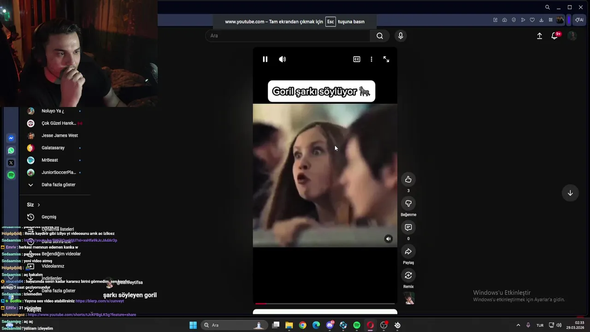Open the three-dot more options menu on the video
This screenshot has height=332, width=590.
pos(372,59)
